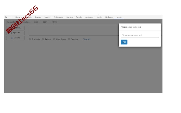Open the NetBeans tab

[x=109, y=17]
